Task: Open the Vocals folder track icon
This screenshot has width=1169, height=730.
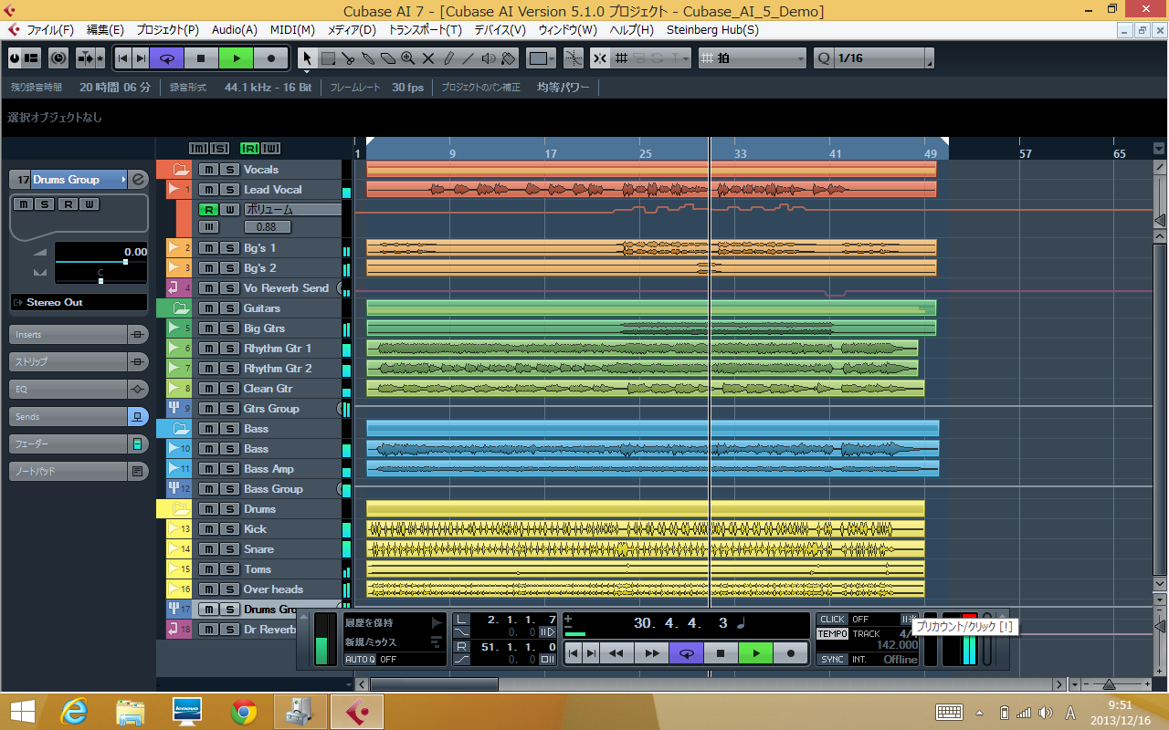Action: [180, 170]
